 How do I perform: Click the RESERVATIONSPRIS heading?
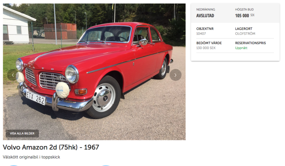[x=250, y=43]
